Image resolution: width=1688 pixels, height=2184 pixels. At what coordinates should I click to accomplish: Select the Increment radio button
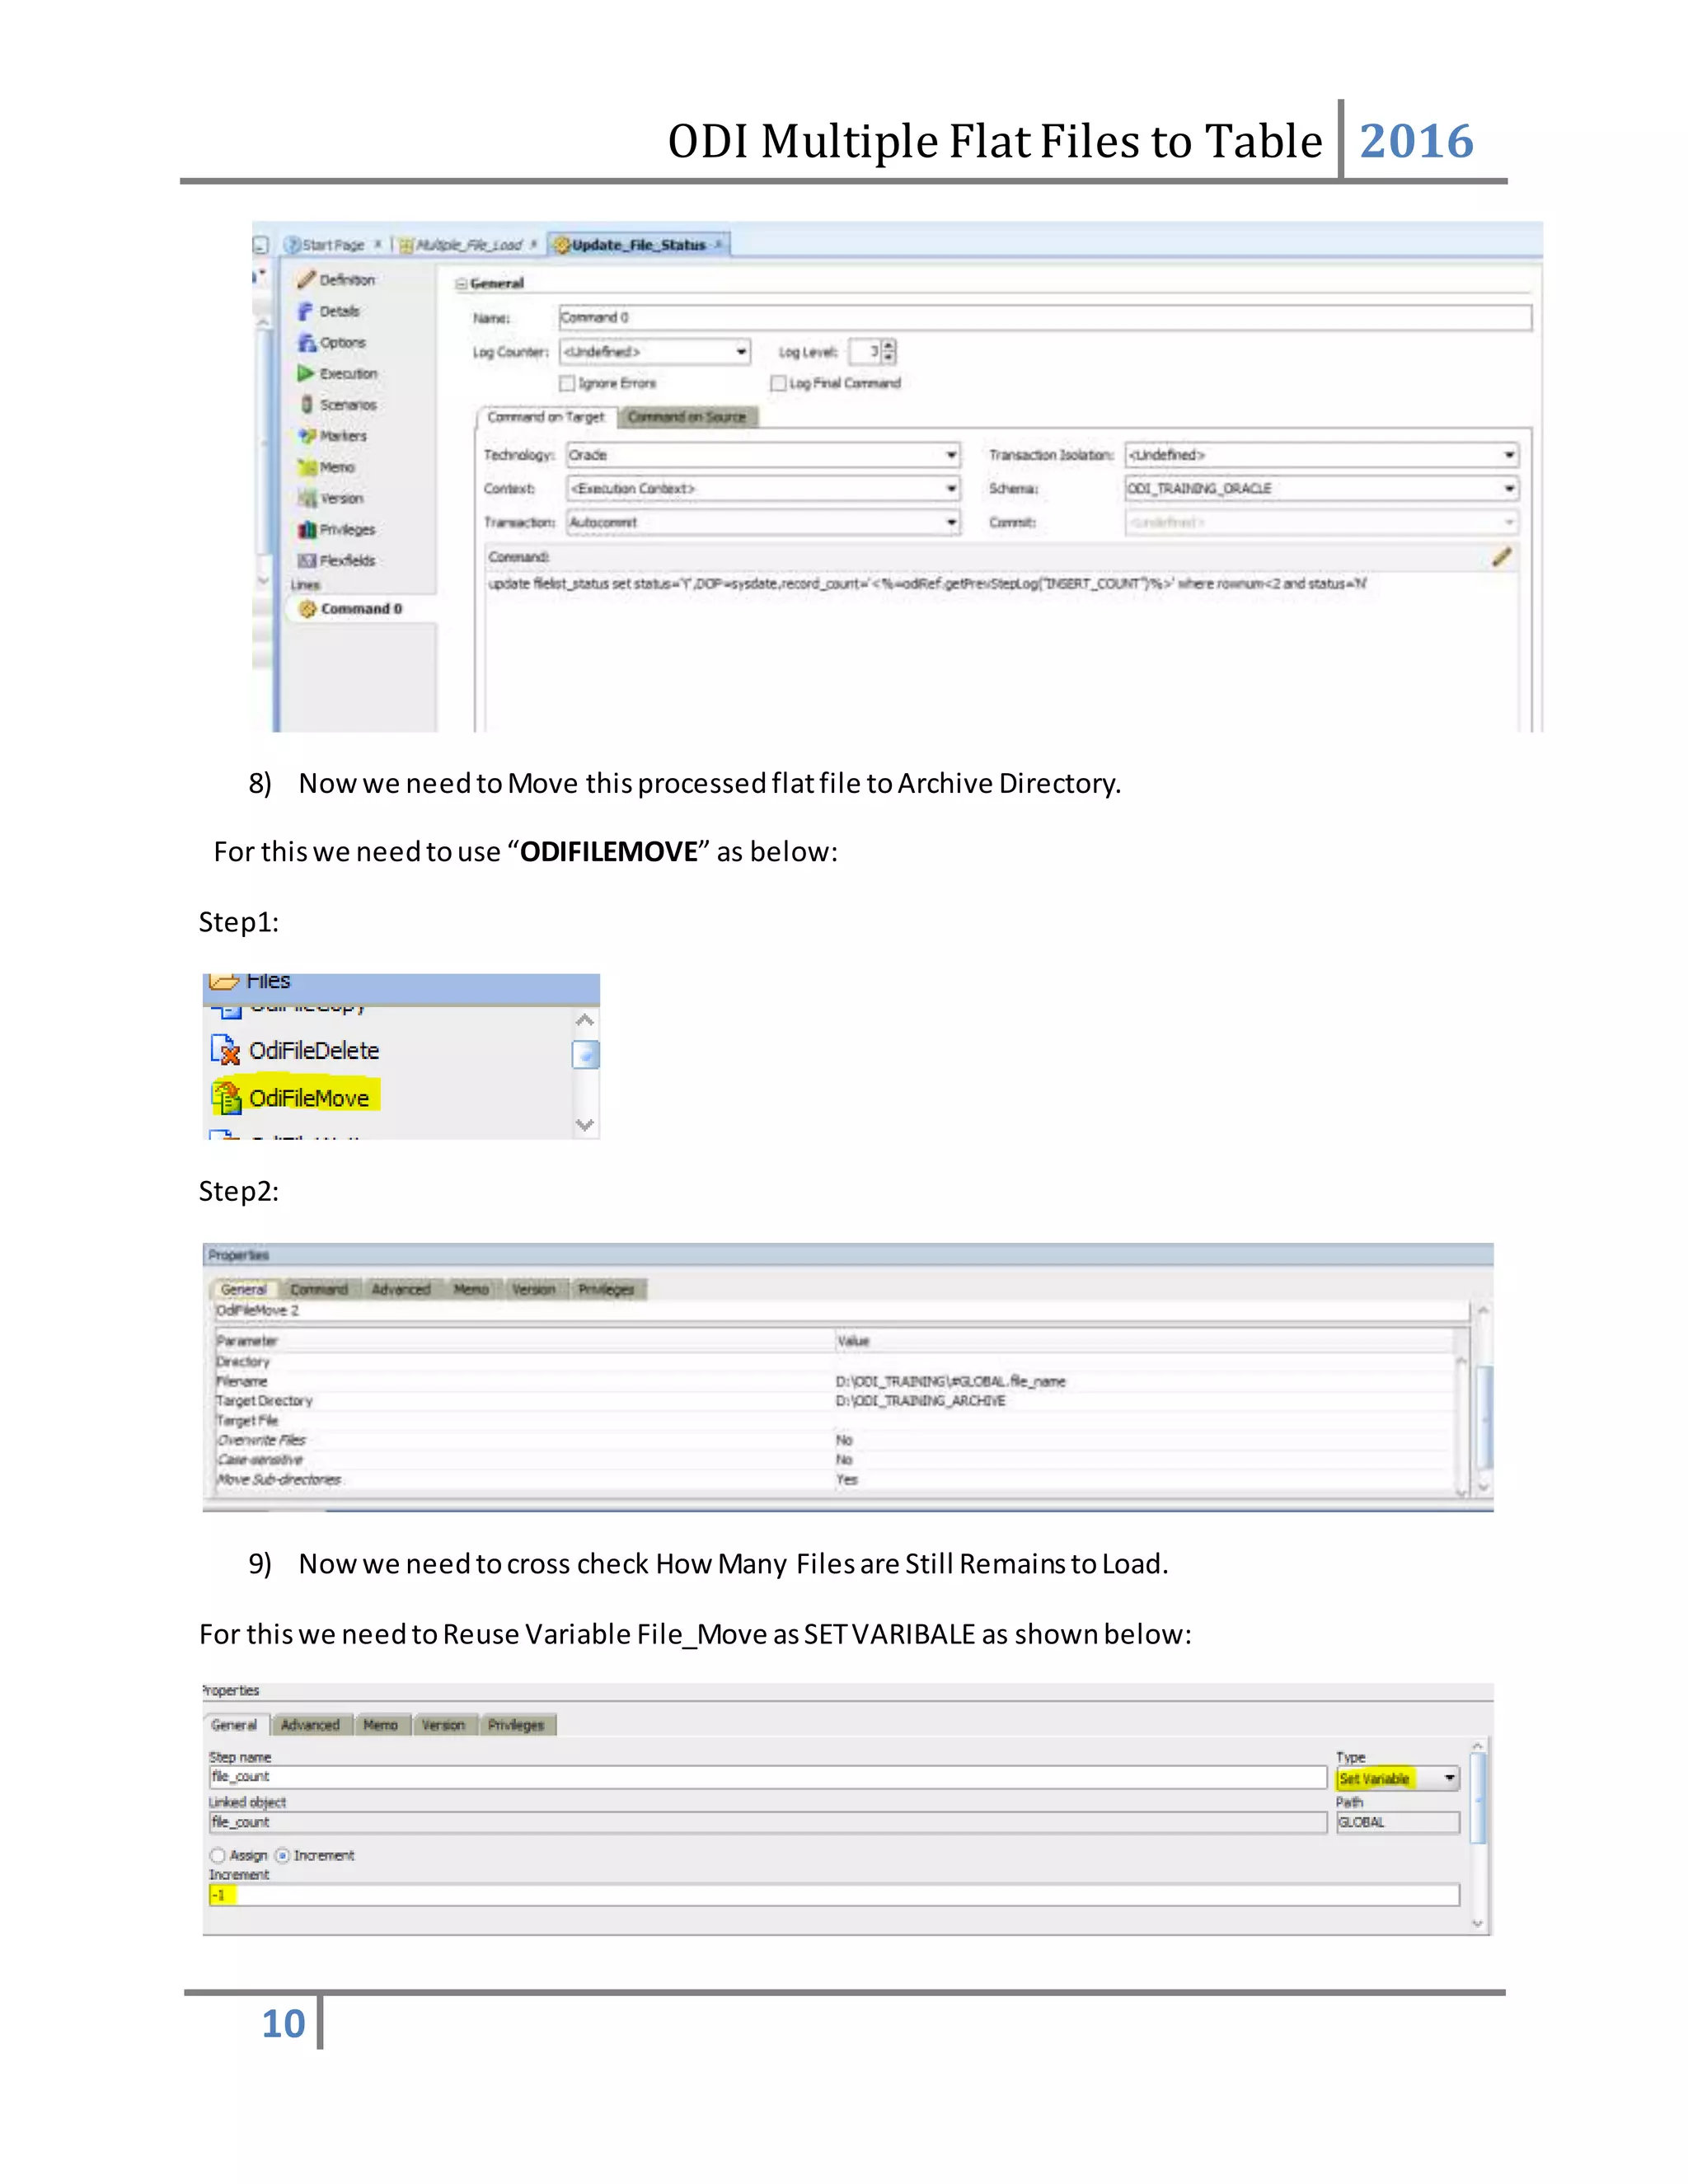pos(282,1855)
